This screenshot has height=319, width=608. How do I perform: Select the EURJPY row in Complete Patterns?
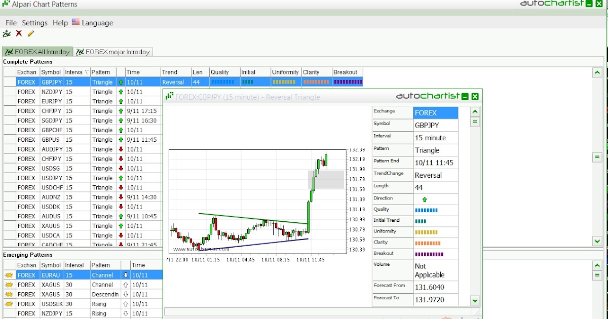(x=83, y=101)
